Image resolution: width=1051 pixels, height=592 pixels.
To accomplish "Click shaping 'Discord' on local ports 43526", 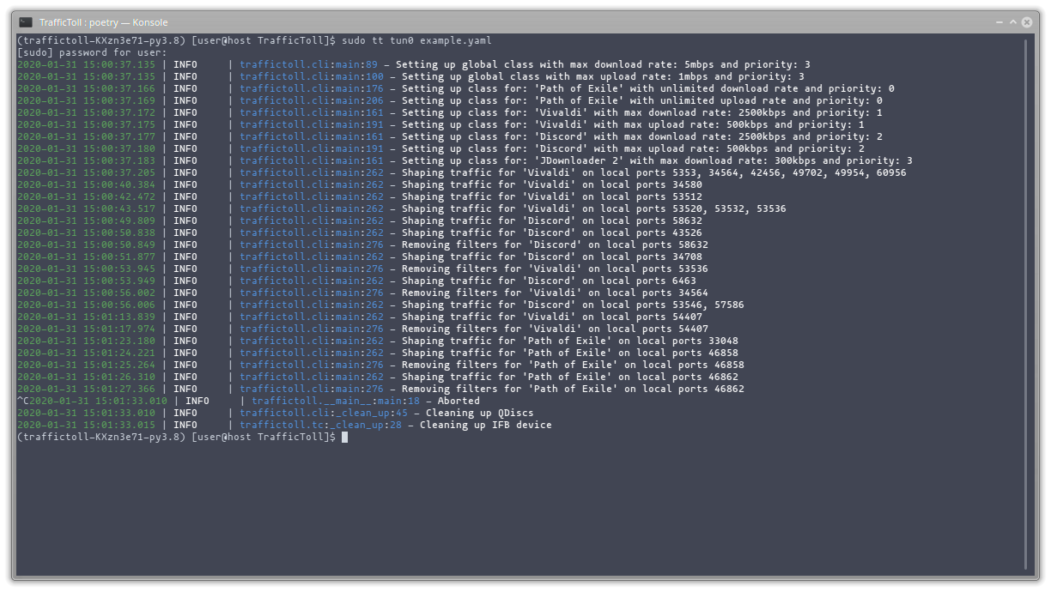I will coord(359,233).
